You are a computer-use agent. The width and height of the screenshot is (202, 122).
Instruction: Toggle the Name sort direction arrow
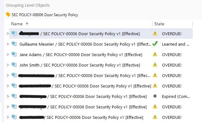point(27,24)
